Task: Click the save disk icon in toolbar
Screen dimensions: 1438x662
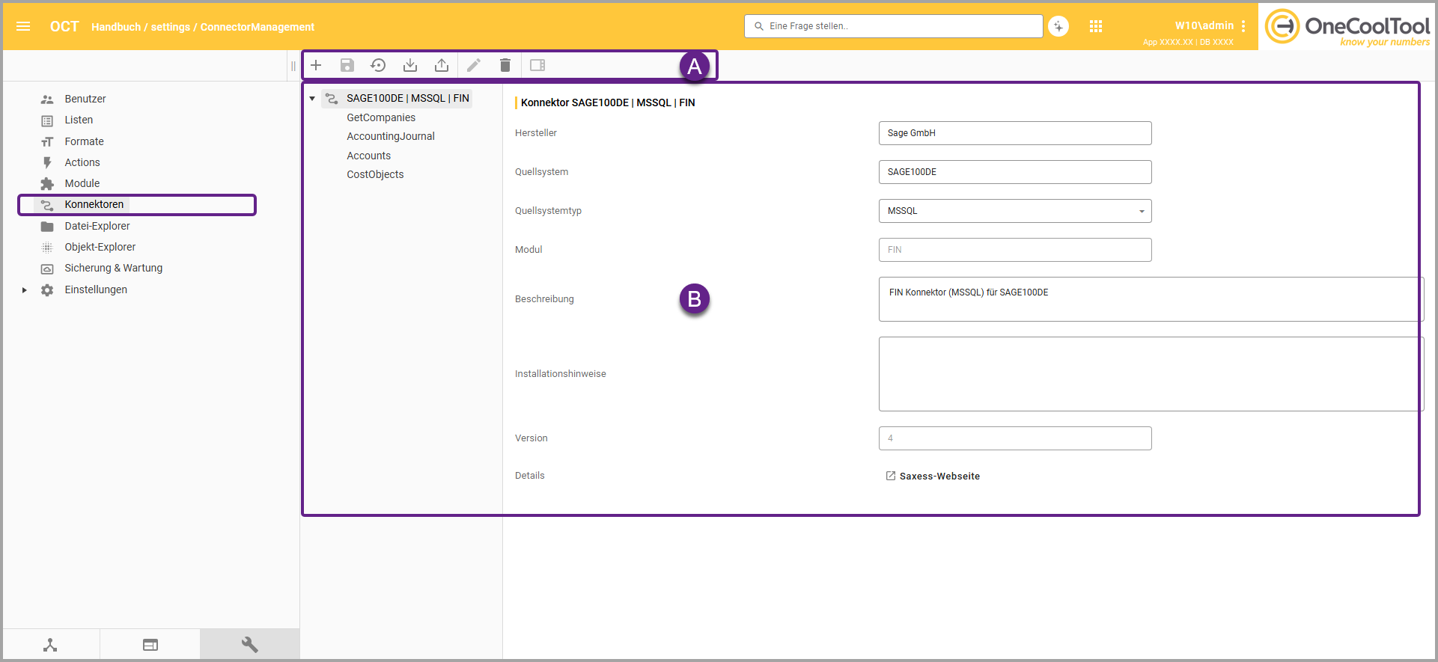Action: point(347,65)
